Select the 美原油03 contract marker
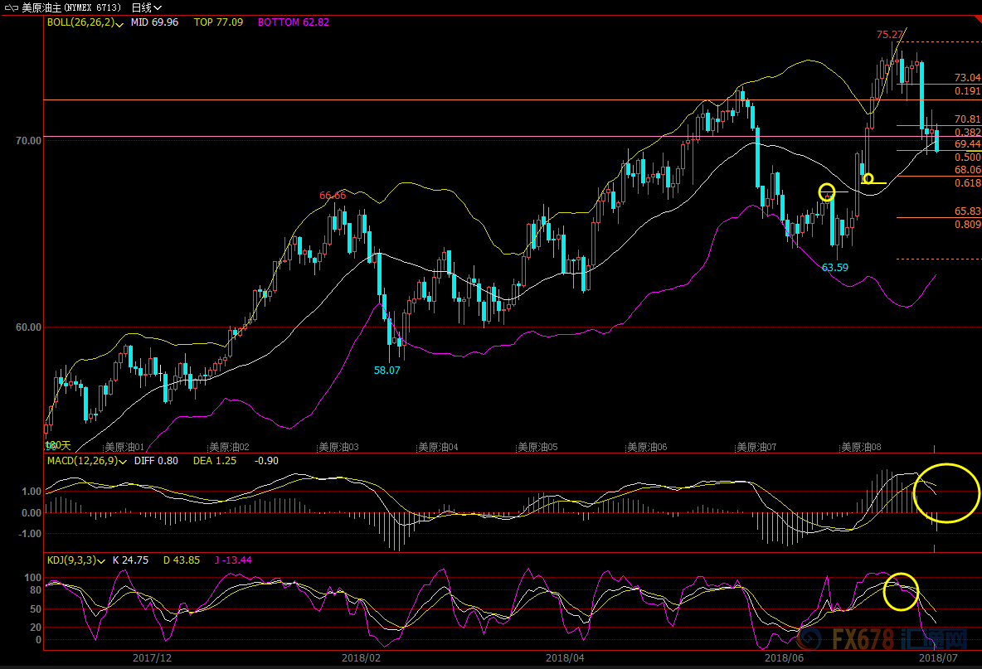Viewport: 982px width, 669px height. click(338, 447)
